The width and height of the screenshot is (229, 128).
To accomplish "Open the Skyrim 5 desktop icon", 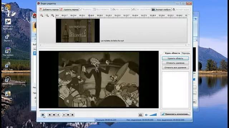I will tap(8, 38).
